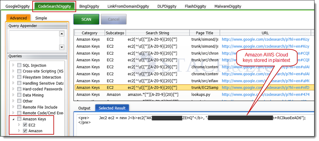Select the trunk/src/eifaws result row
319x141 pixels.
[x=194, y=81]
